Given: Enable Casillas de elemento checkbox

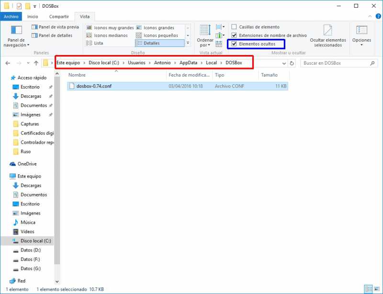Looking at the screenshot, I should pyautogui.click(x=234, y=27).
